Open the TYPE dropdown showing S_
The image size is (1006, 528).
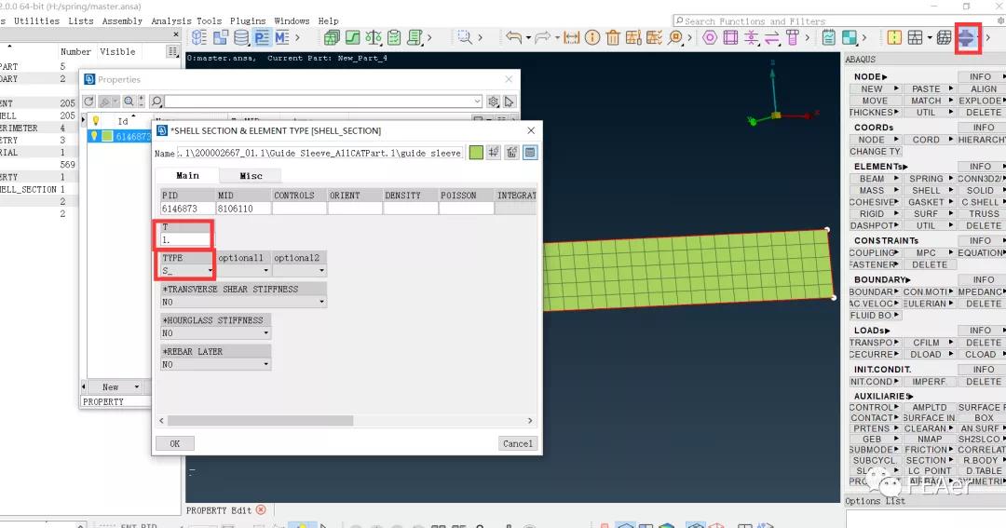187,270
